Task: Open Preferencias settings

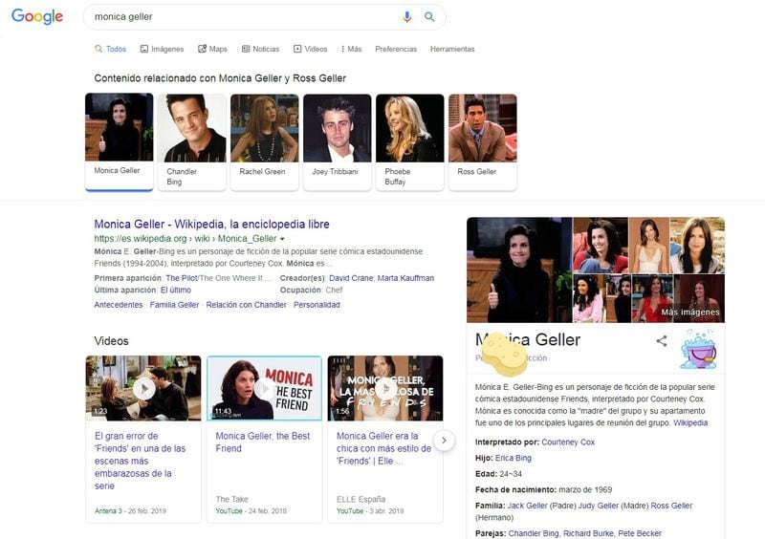Action: [396, 49]
